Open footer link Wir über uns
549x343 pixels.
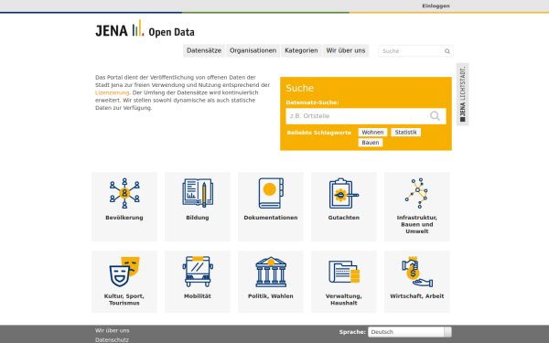point(112,330)
